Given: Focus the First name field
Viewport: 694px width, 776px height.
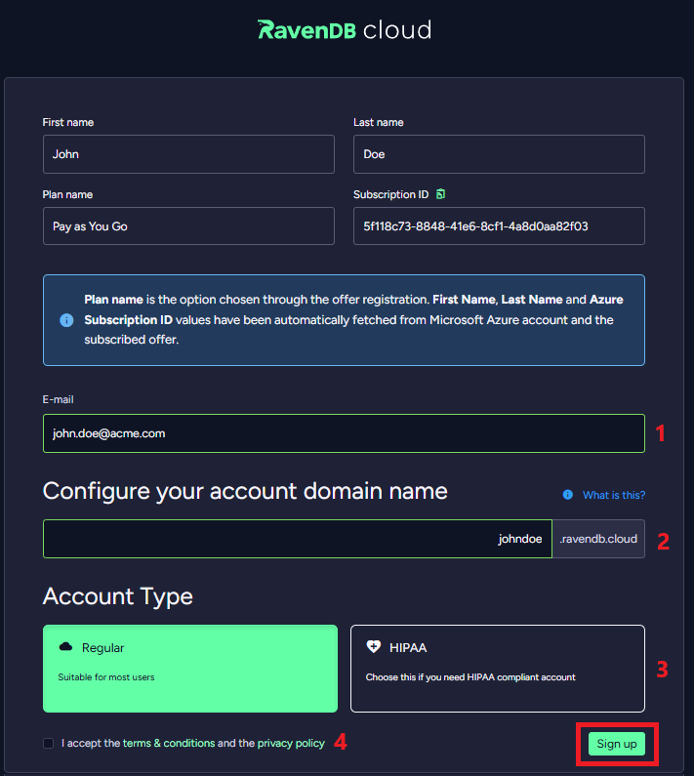Looking at the screenshot, I should click(188, 154).
